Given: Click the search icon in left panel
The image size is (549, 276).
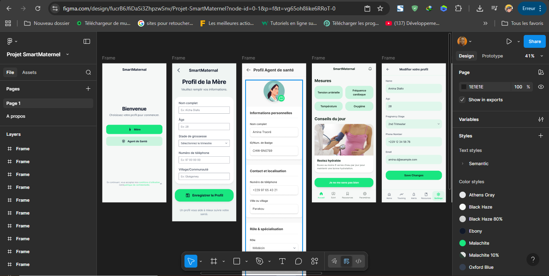Looking at the screenshot, I should pos(88,72).
